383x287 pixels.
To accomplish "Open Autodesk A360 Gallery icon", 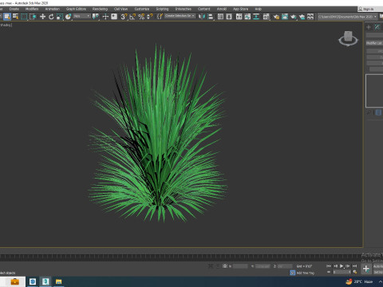I will (x=310, y=17).
